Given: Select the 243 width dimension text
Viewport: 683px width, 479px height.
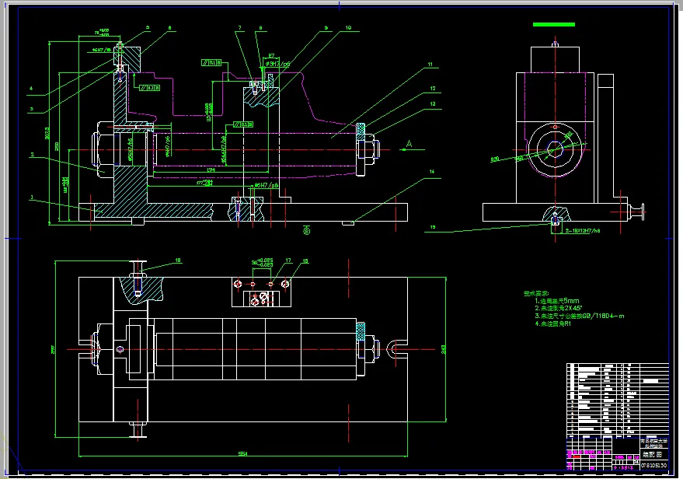Looking at the screenshot, I should click(x=444, y=349).
